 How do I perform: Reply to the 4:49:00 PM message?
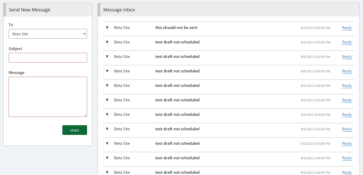[347, 158]
